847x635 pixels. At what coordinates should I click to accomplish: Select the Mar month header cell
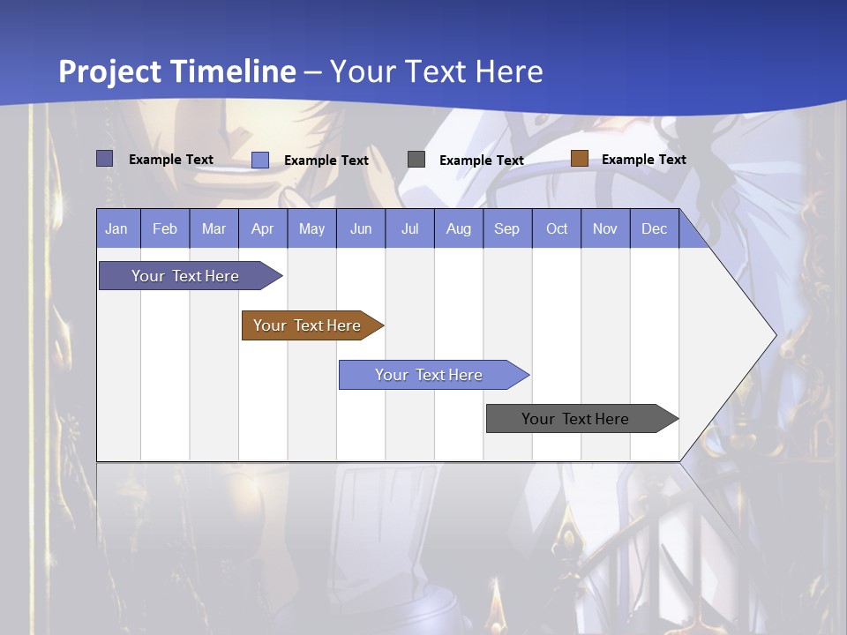(x=214, y=228)
